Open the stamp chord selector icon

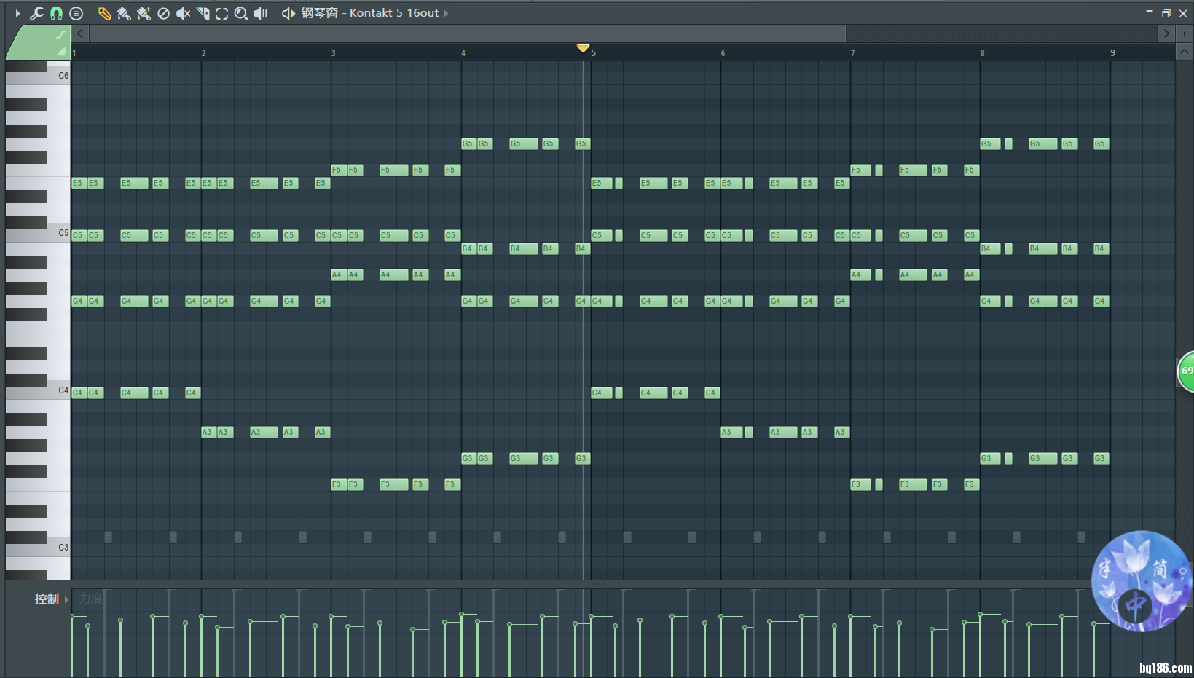(76, 13)
